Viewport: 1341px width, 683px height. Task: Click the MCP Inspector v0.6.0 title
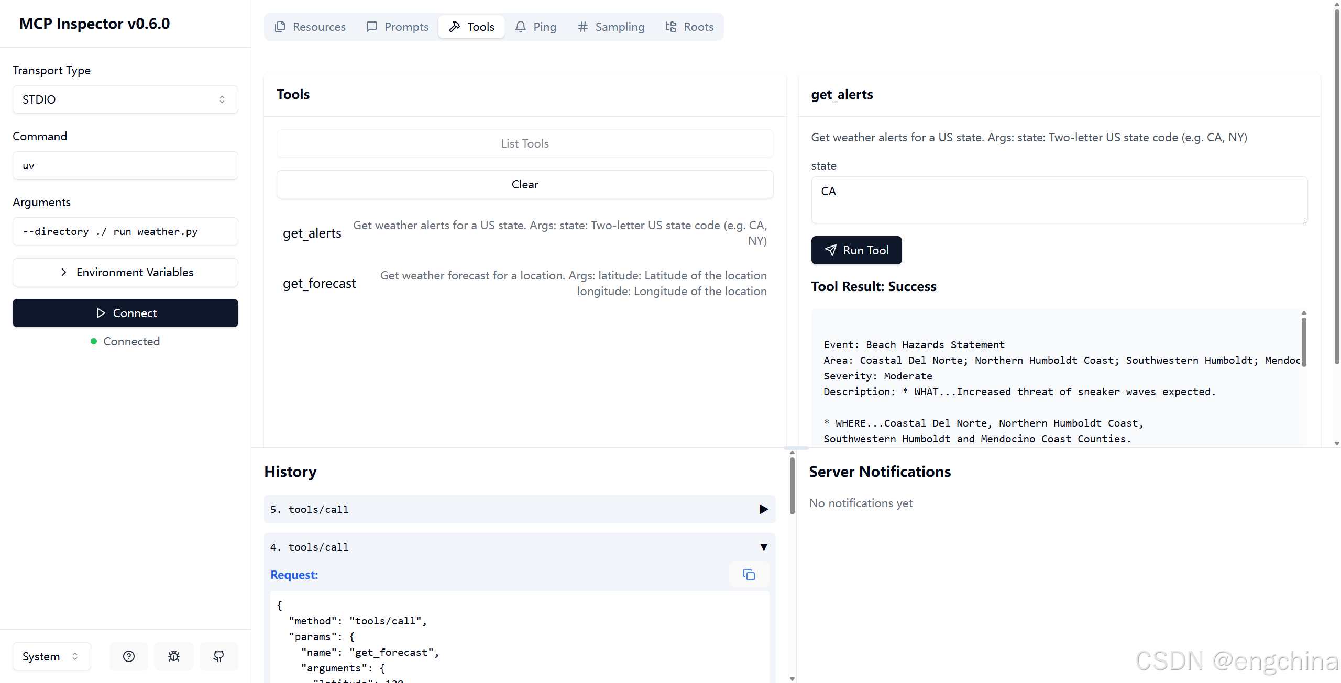[94, 24]
